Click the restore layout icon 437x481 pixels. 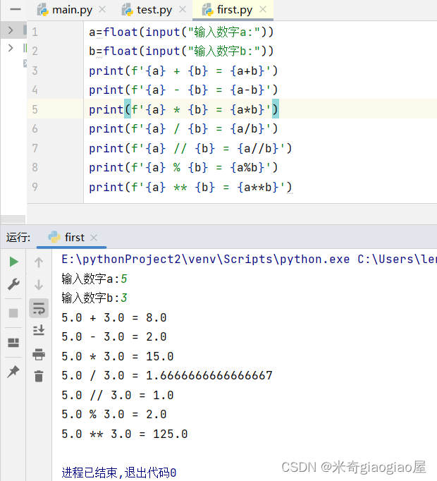(x=13, y=342)
